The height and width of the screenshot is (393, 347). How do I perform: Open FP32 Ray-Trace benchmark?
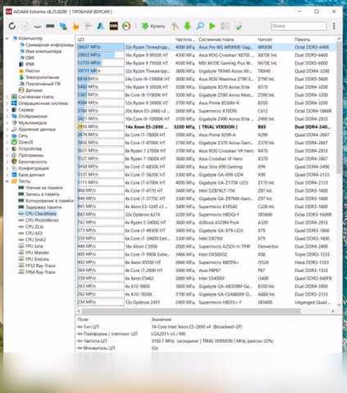click(x=40, y=266)
